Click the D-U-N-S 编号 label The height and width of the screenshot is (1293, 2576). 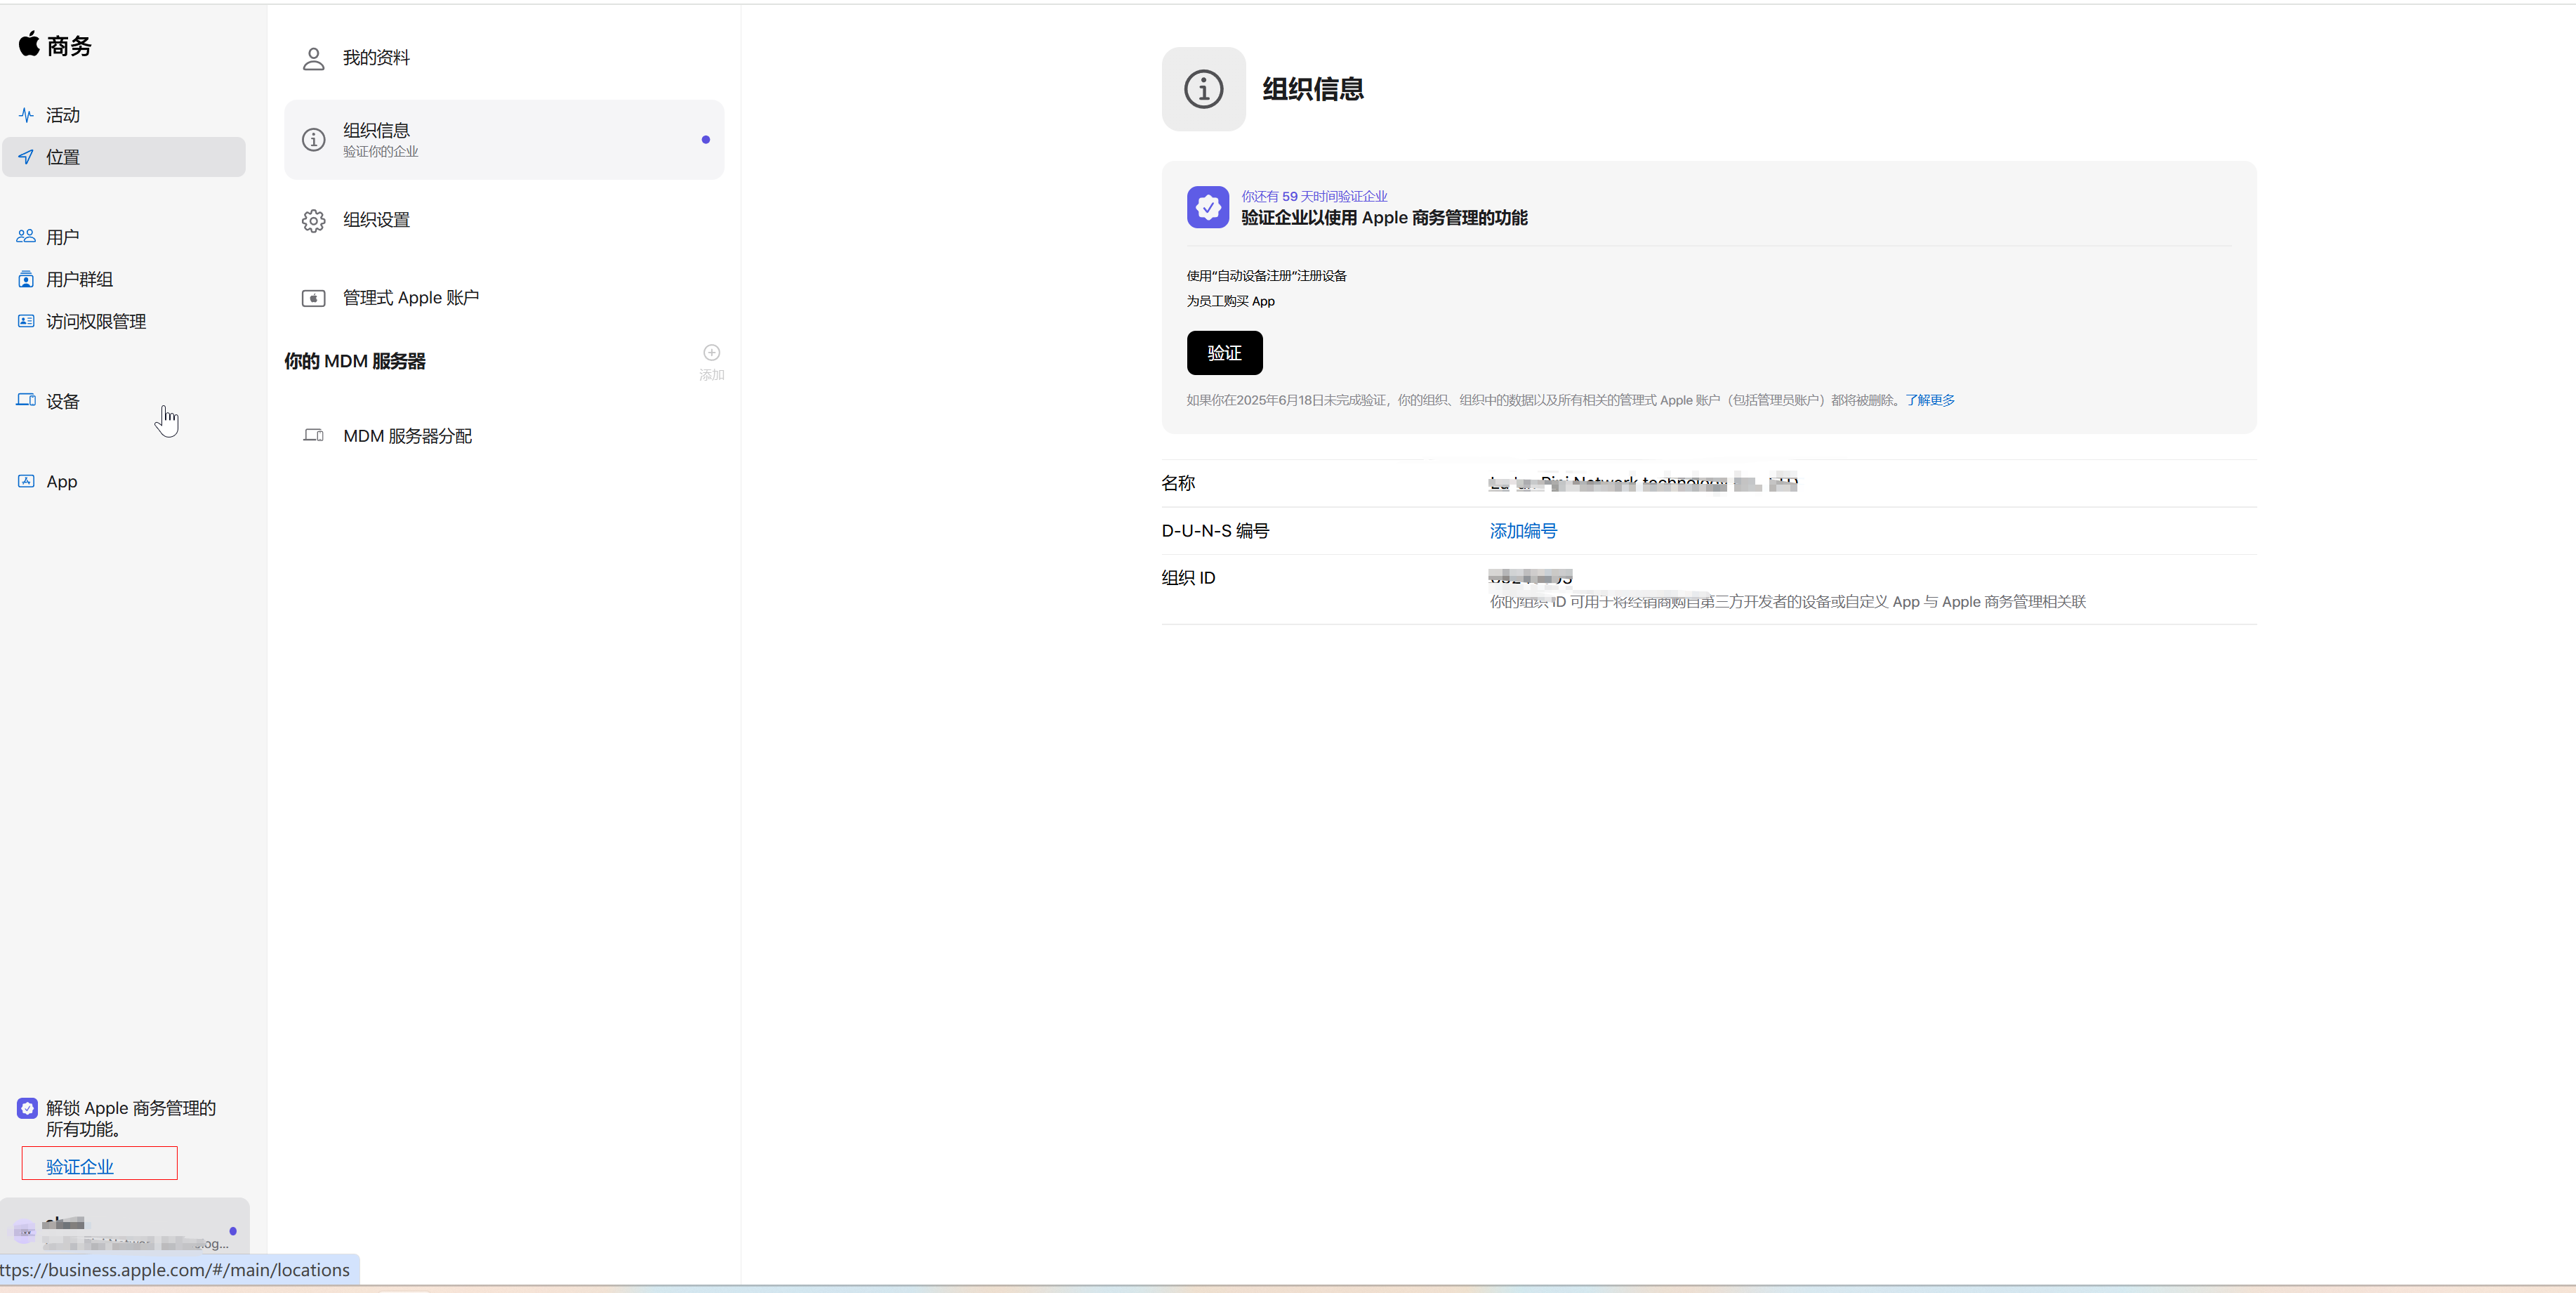1215,531
